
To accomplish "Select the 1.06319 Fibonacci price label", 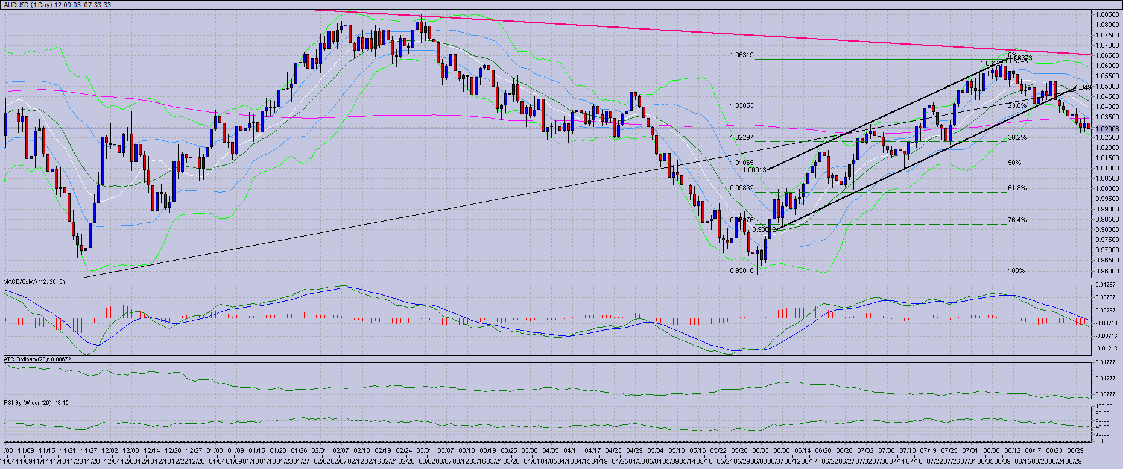I will coord(742,55).
